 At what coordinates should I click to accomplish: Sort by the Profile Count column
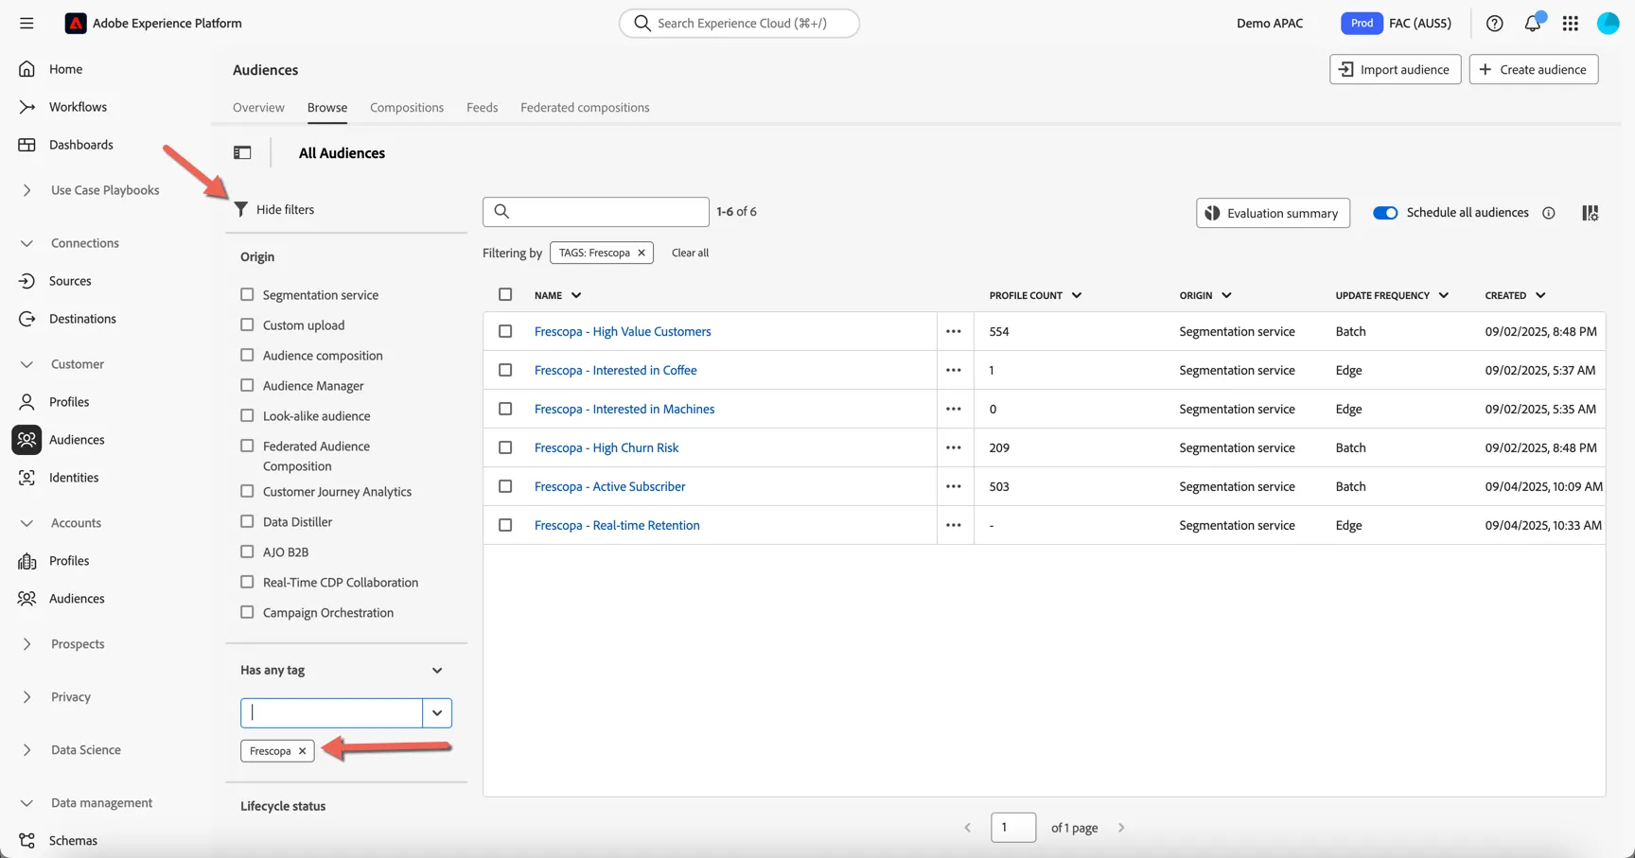1035,295
